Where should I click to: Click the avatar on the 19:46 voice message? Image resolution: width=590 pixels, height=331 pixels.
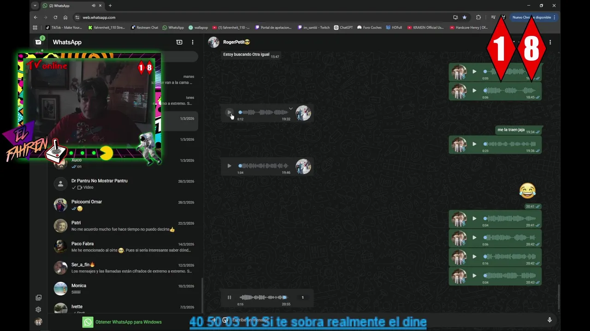pos(303,166)
